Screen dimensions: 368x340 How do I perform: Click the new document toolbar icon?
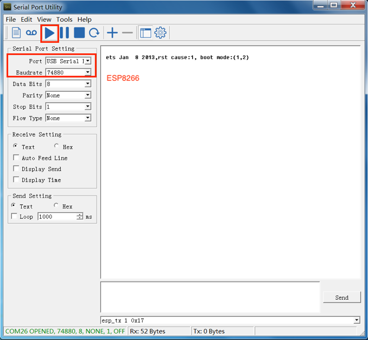(16, 33)
